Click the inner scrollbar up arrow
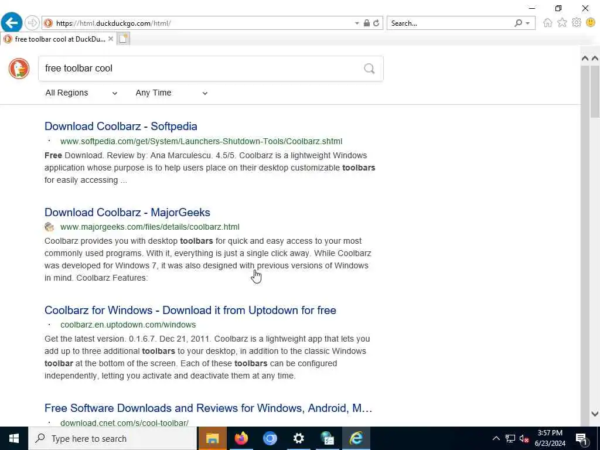The height and width of the screenshot is (450, 600). 585,59
